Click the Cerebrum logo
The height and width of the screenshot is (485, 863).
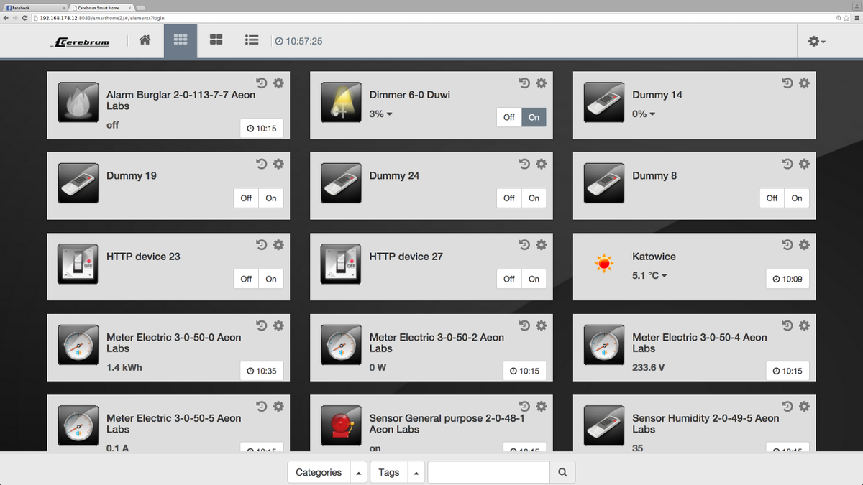81,42
